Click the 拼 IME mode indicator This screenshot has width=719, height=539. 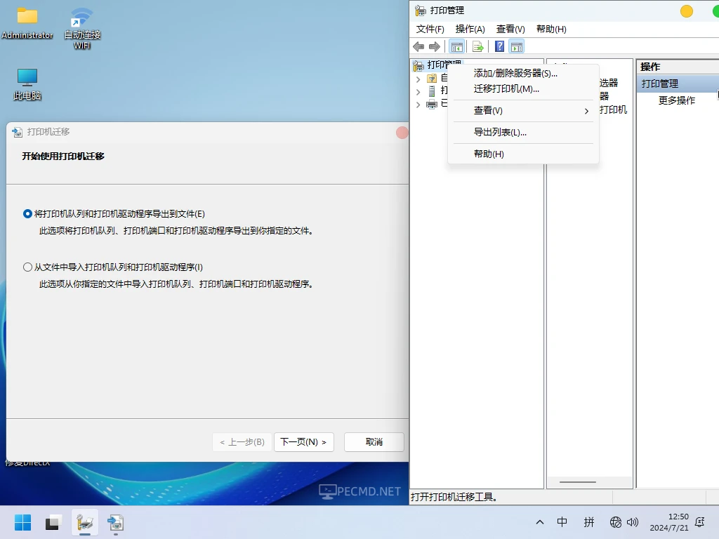pyautogui.click(x=589, y=521)
